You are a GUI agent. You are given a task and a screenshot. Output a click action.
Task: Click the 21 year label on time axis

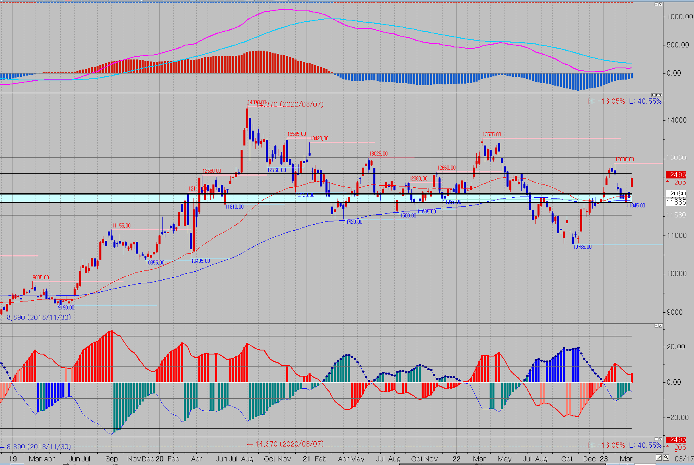point(307,459)
